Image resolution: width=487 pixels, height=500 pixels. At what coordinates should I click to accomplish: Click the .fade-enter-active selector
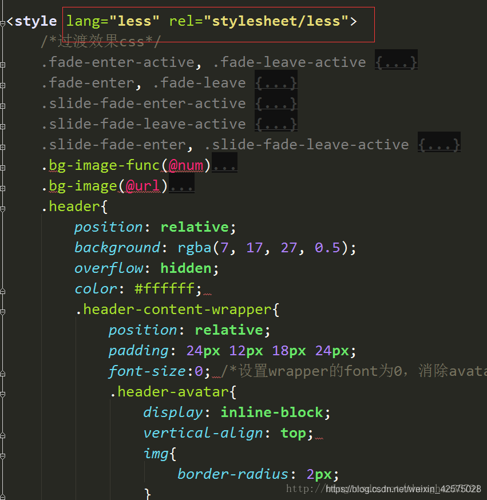pyautogui.click(x=118, y=62)
